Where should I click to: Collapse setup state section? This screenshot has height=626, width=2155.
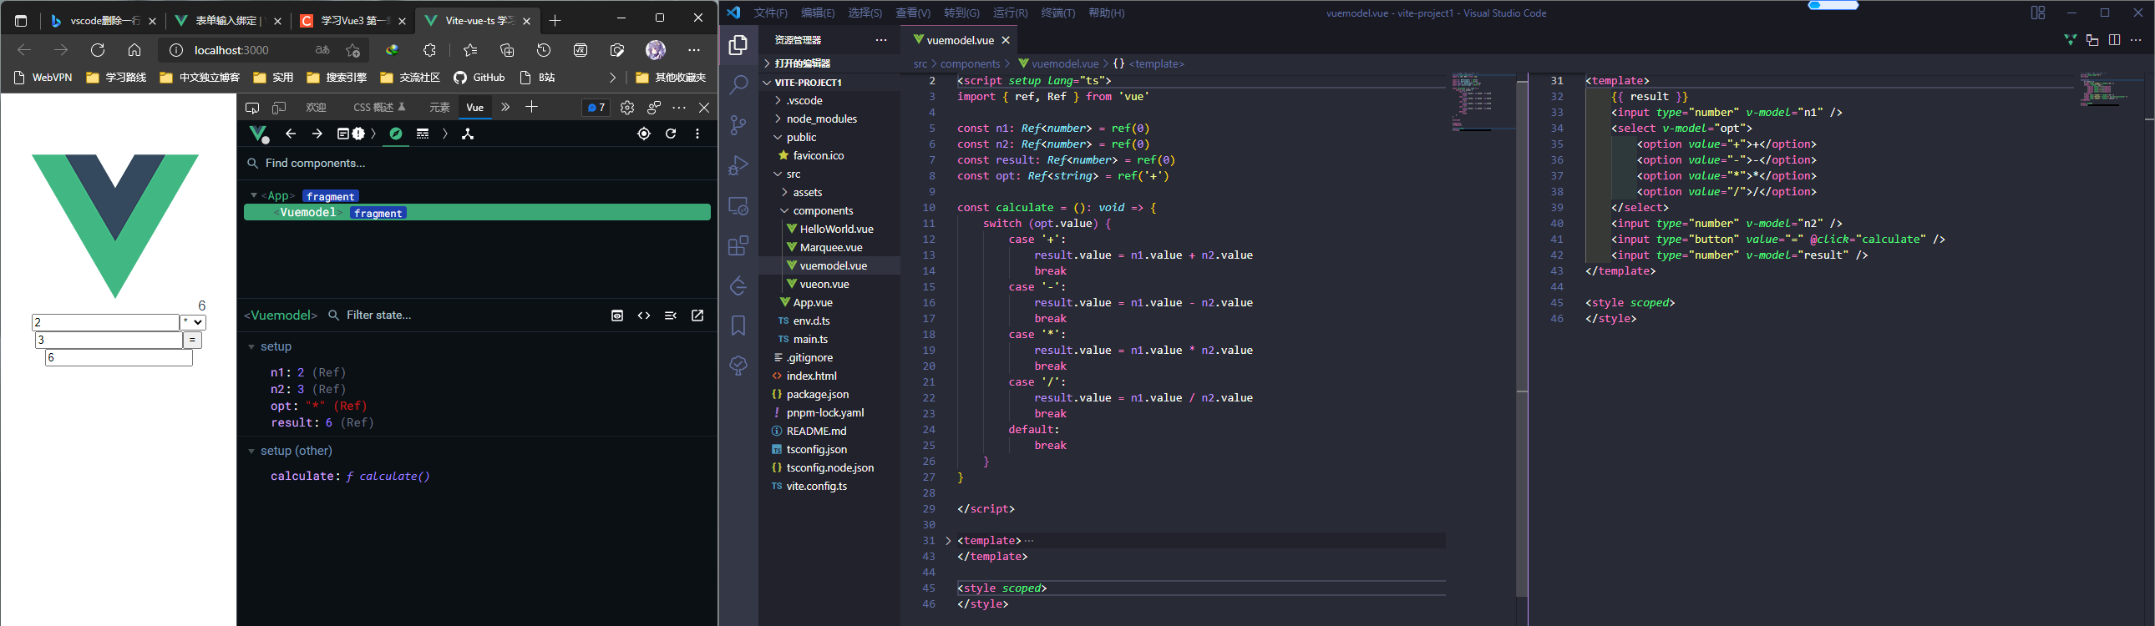[x=251, y=347]
